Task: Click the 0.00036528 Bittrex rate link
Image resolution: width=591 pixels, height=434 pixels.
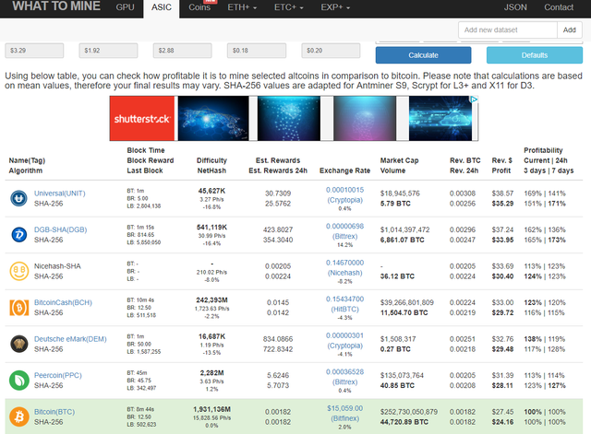Action: pos(344,377)
